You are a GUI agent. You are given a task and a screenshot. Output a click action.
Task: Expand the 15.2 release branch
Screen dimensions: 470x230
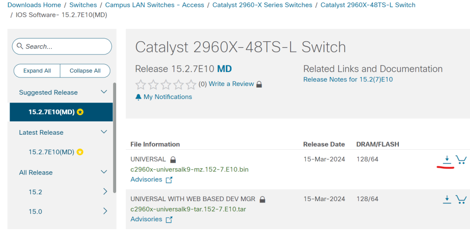105,192
